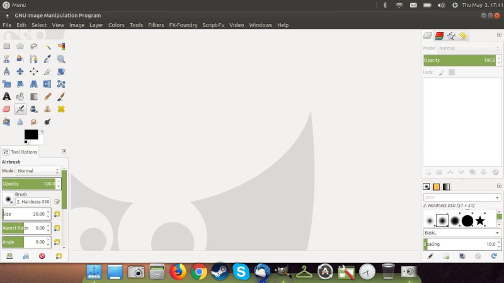Select the Rectangle Select tool
The width and height of the screenshot is (504, 283).
pos(6,47)
